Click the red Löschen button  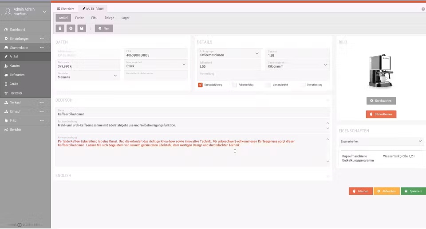361,191
